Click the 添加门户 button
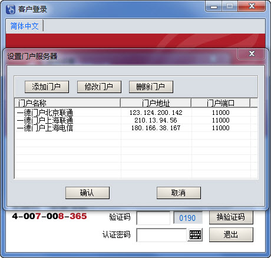Image resolution: width=271 pixels, height=258 pixels. point(47,87)
